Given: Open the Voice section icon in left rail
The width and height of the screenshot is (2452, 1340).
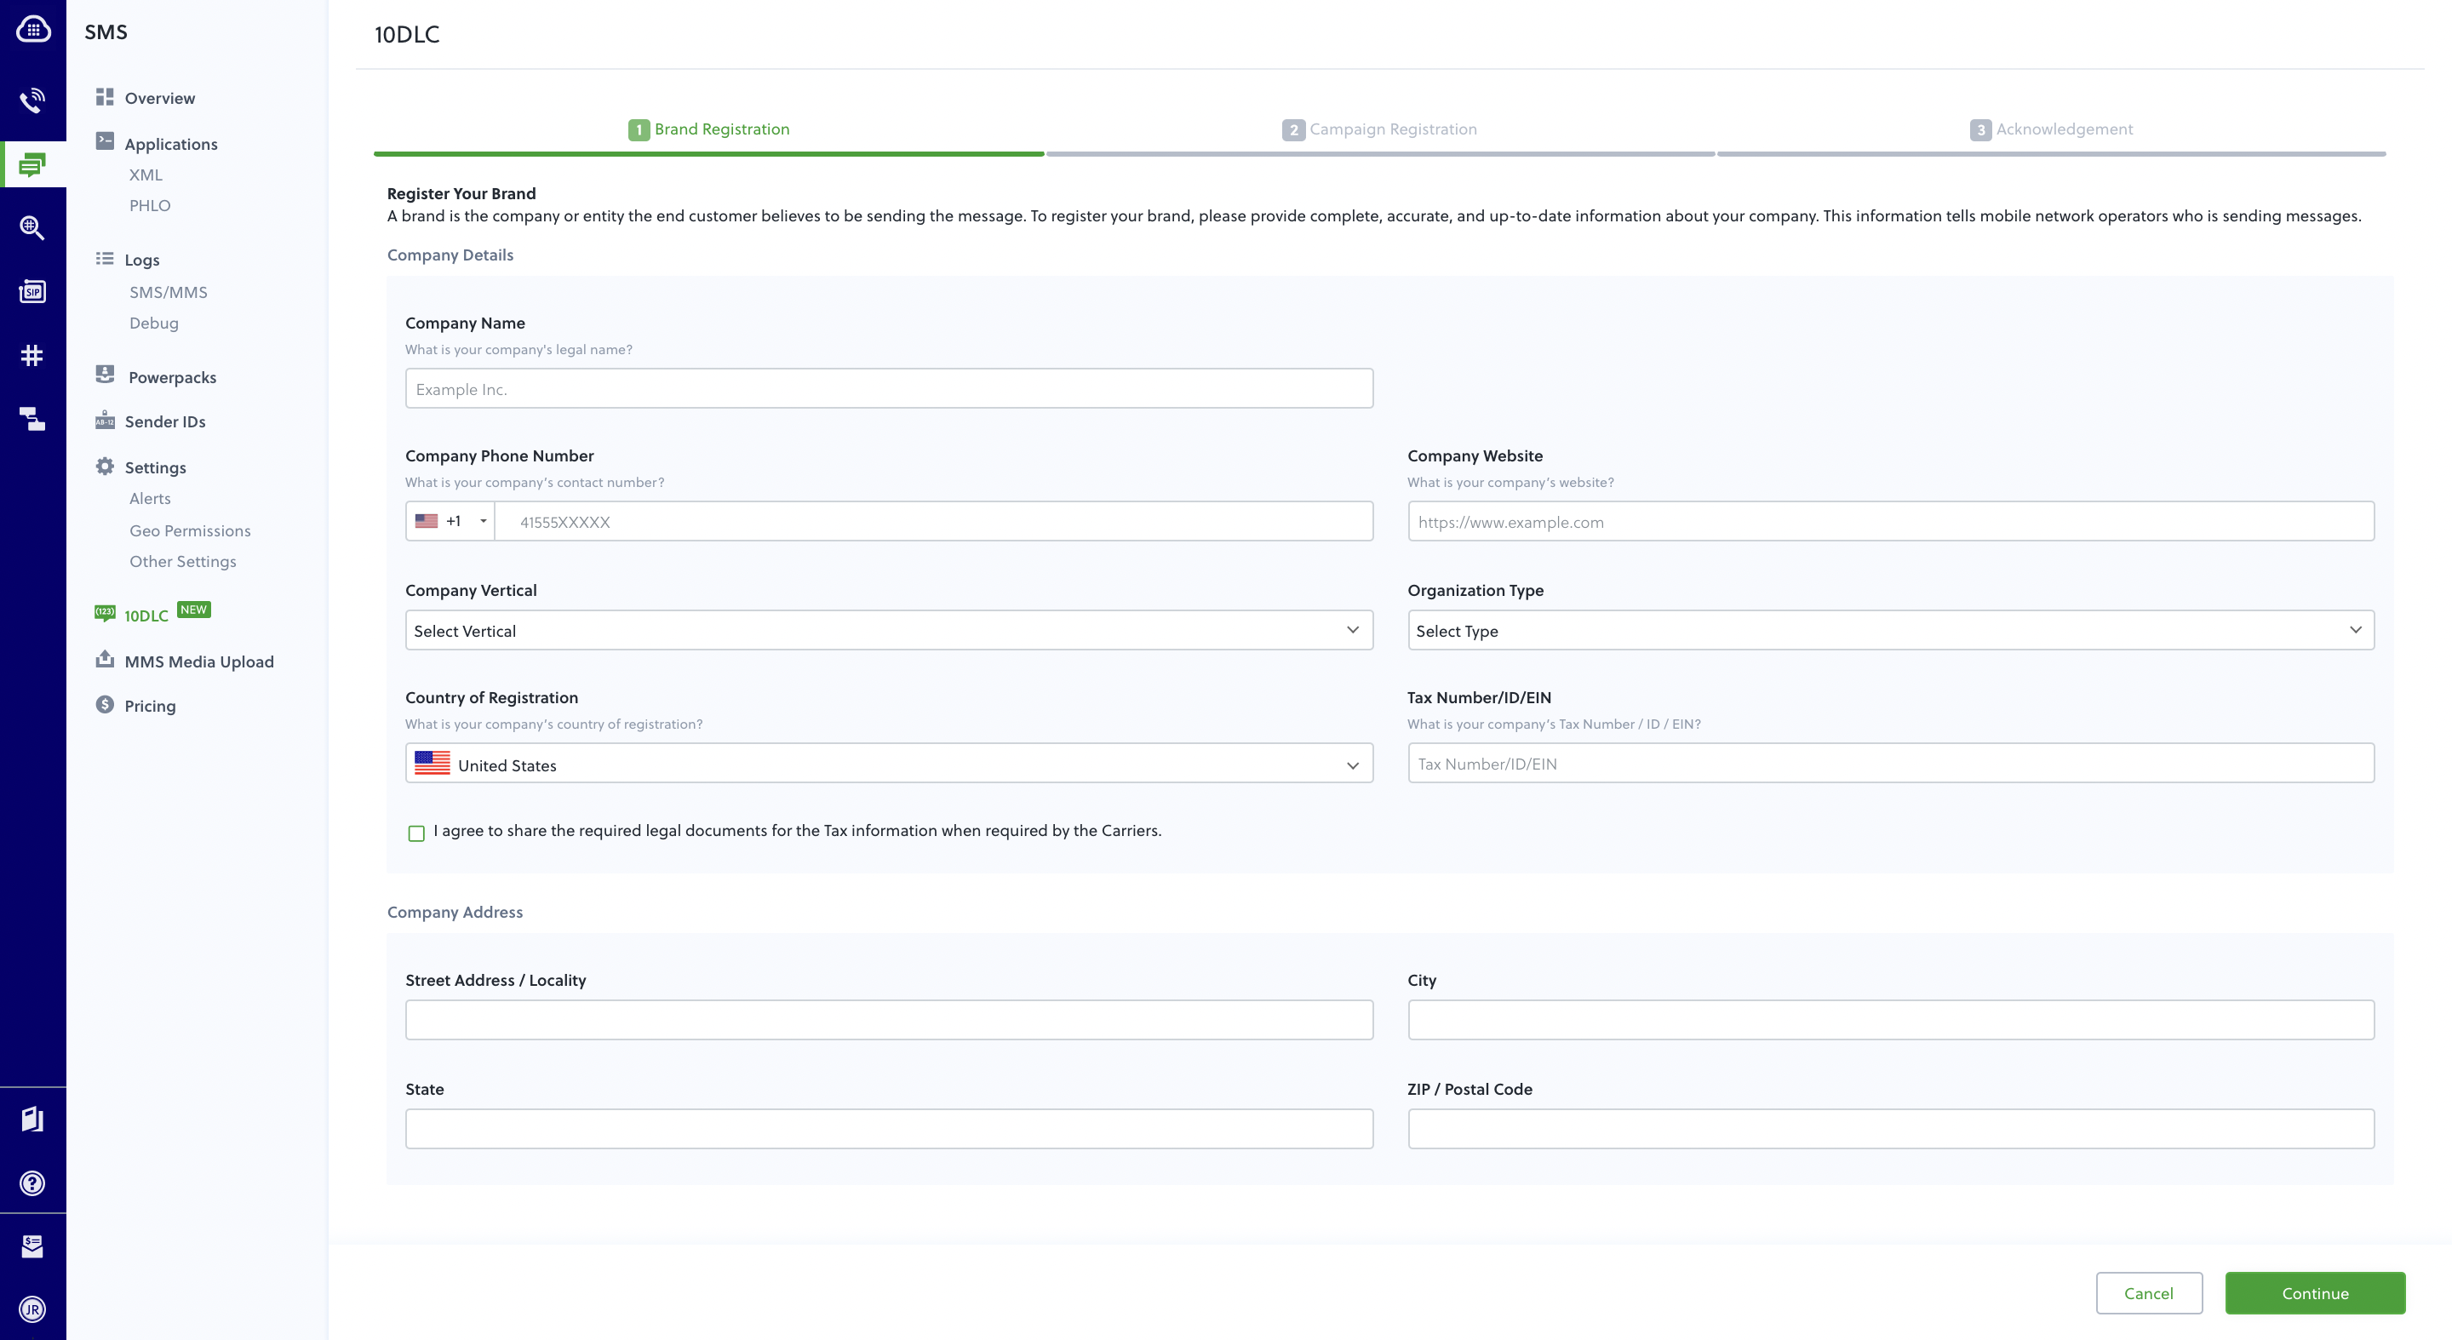Looking at the screenshot, I should [32, 100].
